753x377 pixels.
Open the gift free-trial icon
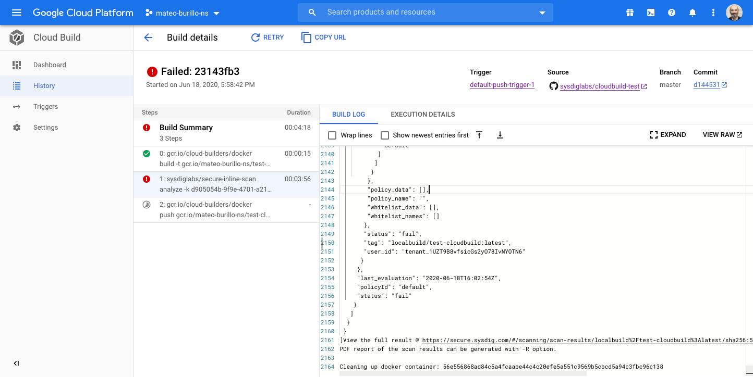tap(630, 12)
